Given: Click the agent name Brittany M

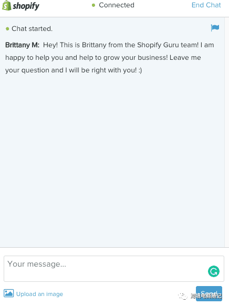Looking at the screenshot, I should 22,45.
